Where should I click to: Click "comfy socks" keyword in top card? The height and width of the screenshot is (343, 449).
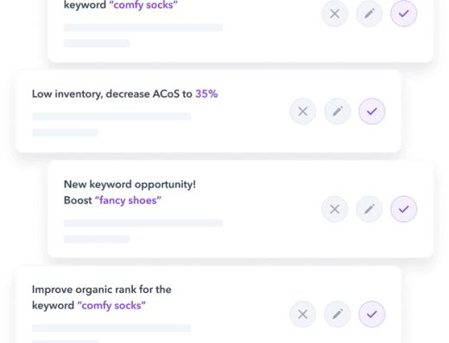tap(143, 5)
